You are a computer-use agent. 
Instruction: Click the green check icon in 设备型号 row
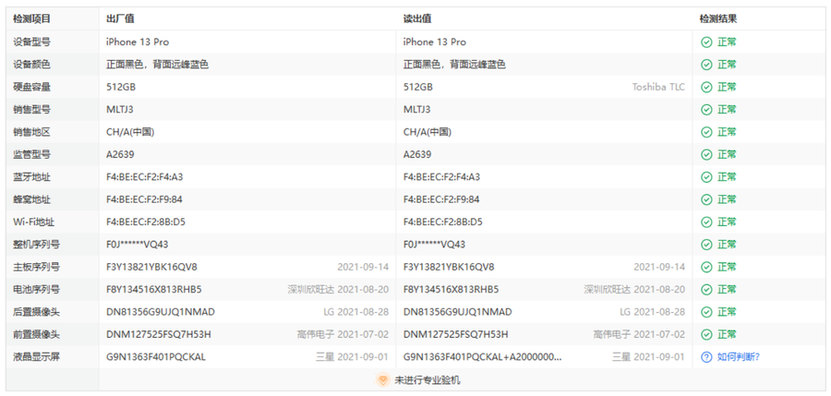pyautogui.click(x=706, y=42)
